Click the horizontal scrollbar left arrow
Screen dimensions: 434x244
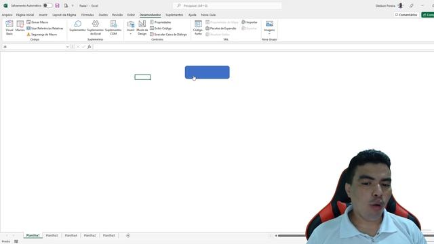(276, 236)
